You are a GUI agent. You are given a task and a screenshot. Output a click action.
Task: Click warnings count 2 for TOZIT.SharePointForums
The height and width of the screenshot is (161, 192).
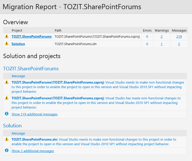[x=162, y=37]
